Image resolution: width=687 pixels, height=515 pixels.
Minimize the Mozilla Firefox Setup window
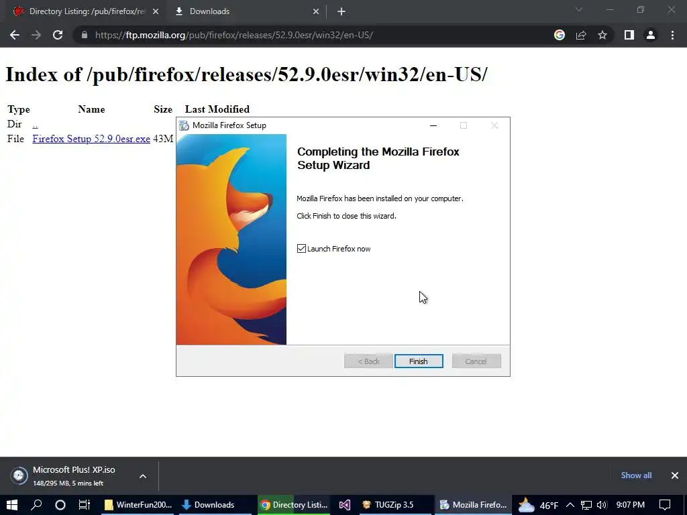[433, 125]
